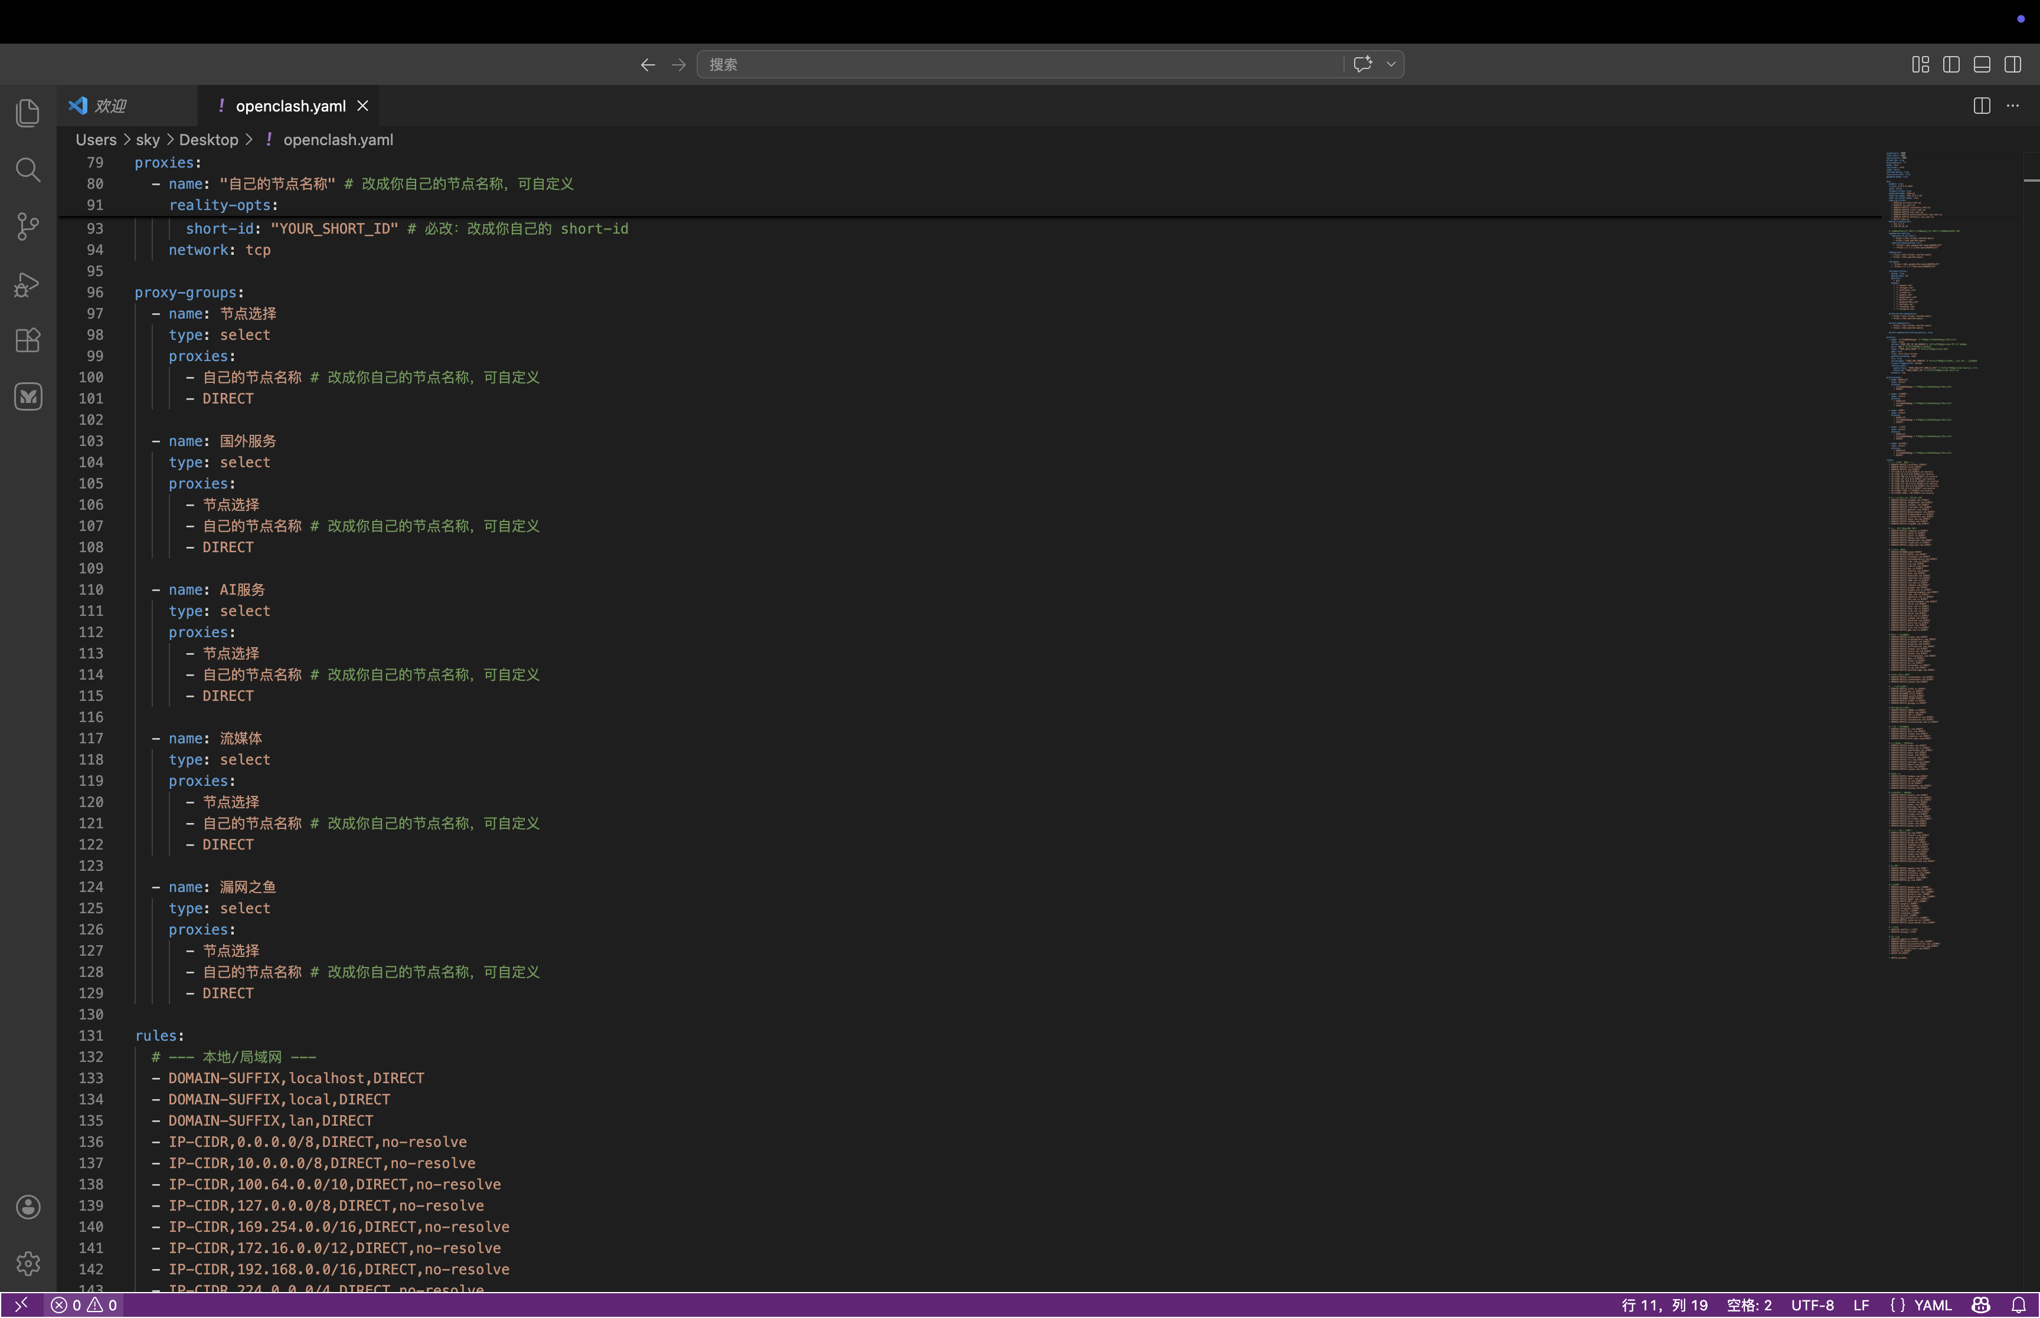Click the 搜索 command center search field
Image resolution: width=2040 pixels, height=1318 pixels.
click(1019, 64)
